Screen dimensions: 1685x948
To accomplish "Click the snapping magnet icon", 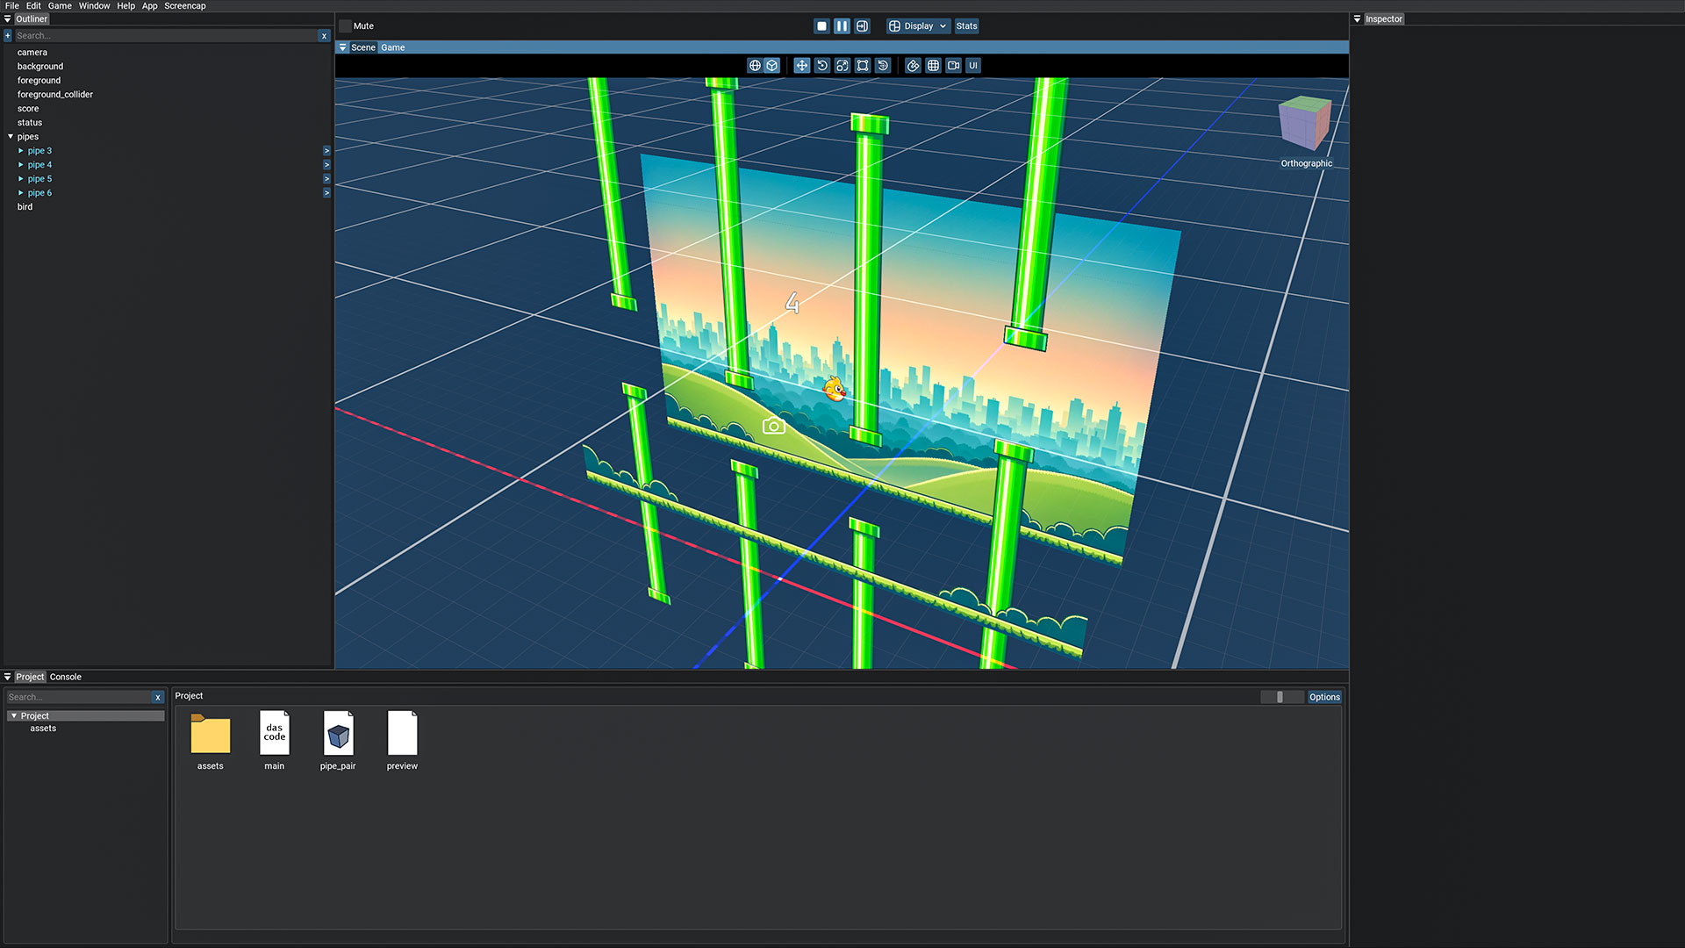I will coord(913,66).
